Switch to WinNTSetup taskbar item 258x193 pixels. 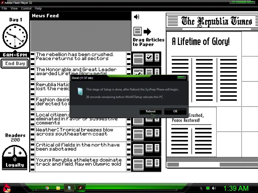pyautogui.click(x=69, y=188)
